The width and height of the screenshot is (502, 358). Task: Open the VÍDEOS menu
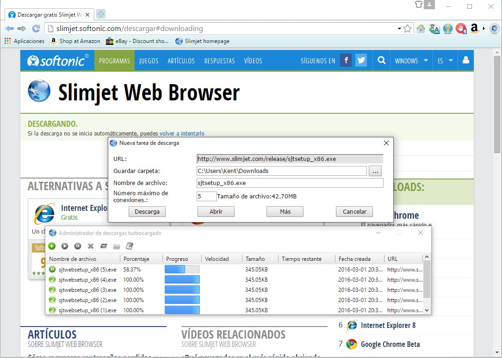point(253,61)
